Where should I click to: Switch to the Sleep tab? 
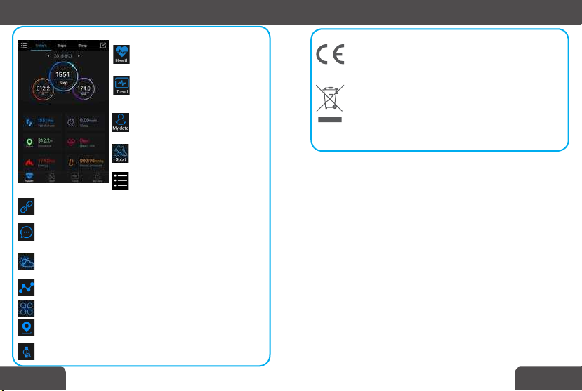tap(82, 46)
